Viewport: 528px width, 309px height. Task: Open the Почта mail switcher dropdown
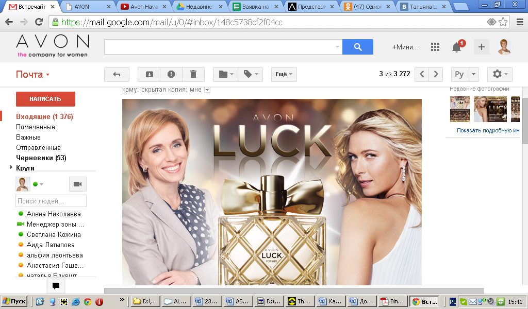(32, 74)
